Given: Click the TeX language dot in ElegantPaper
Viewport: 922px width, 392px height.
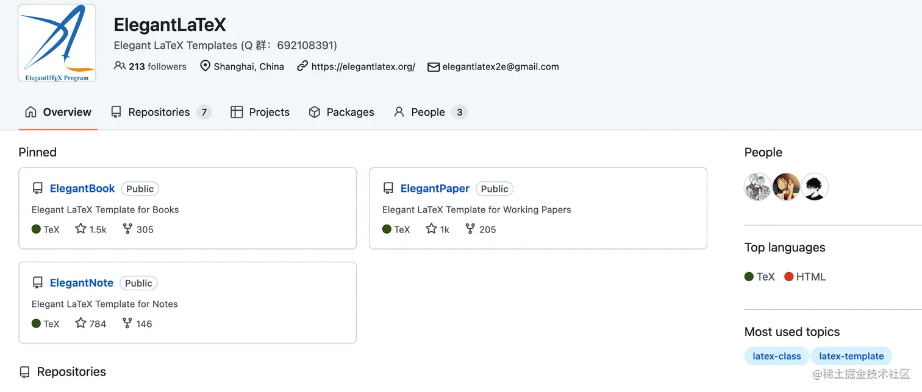Looking at the screenshot, I should (387, 229).
